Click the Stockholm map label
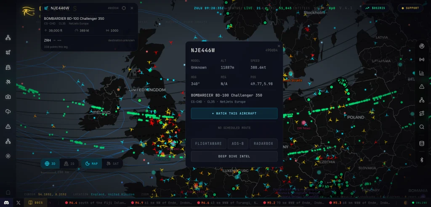431x207 pixels. tap(314, 13)
